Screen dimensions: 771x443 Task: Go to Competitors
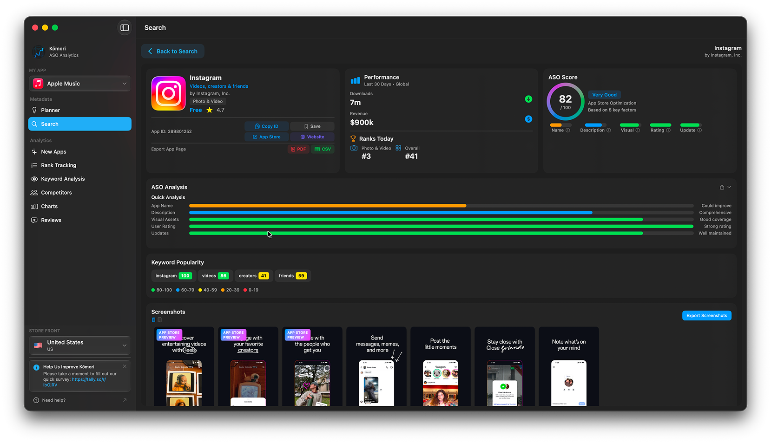80,193
